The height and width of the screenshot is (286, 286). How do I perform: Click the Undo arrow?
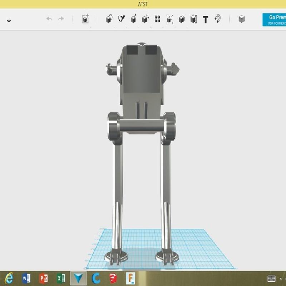[49, 19]
